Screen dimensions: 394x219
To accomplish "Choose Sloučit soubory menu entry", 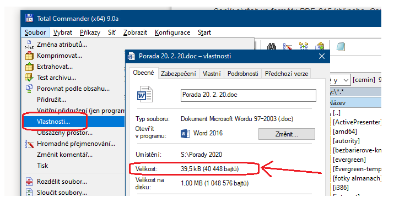I will click(x=62, y=193).
